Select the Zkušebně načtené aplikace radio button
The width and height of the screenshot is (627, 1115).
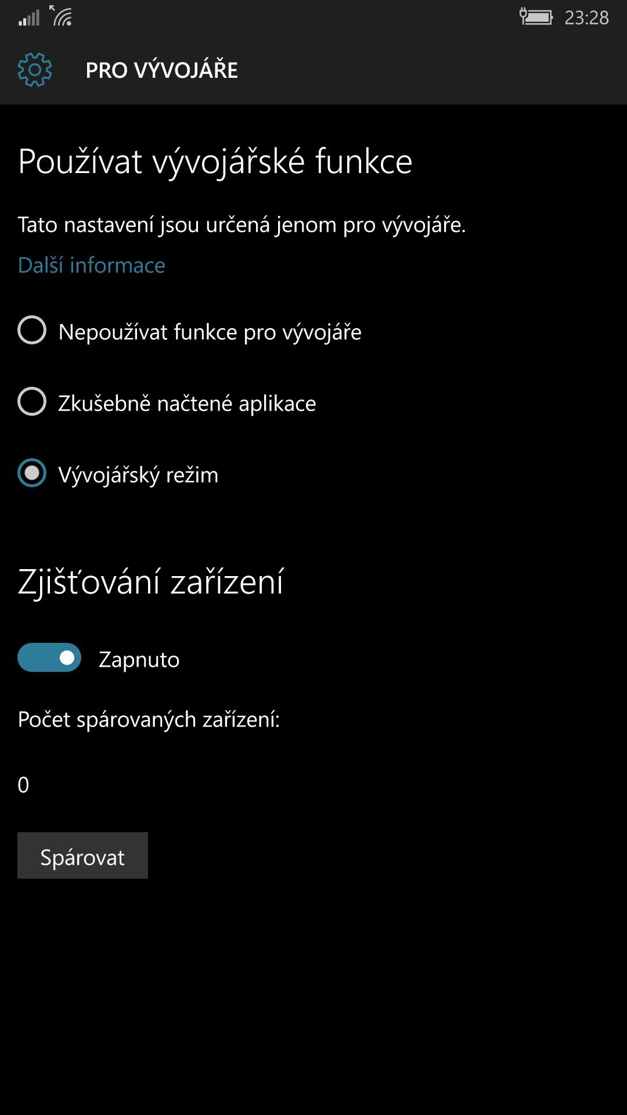(x=32, y=402)
